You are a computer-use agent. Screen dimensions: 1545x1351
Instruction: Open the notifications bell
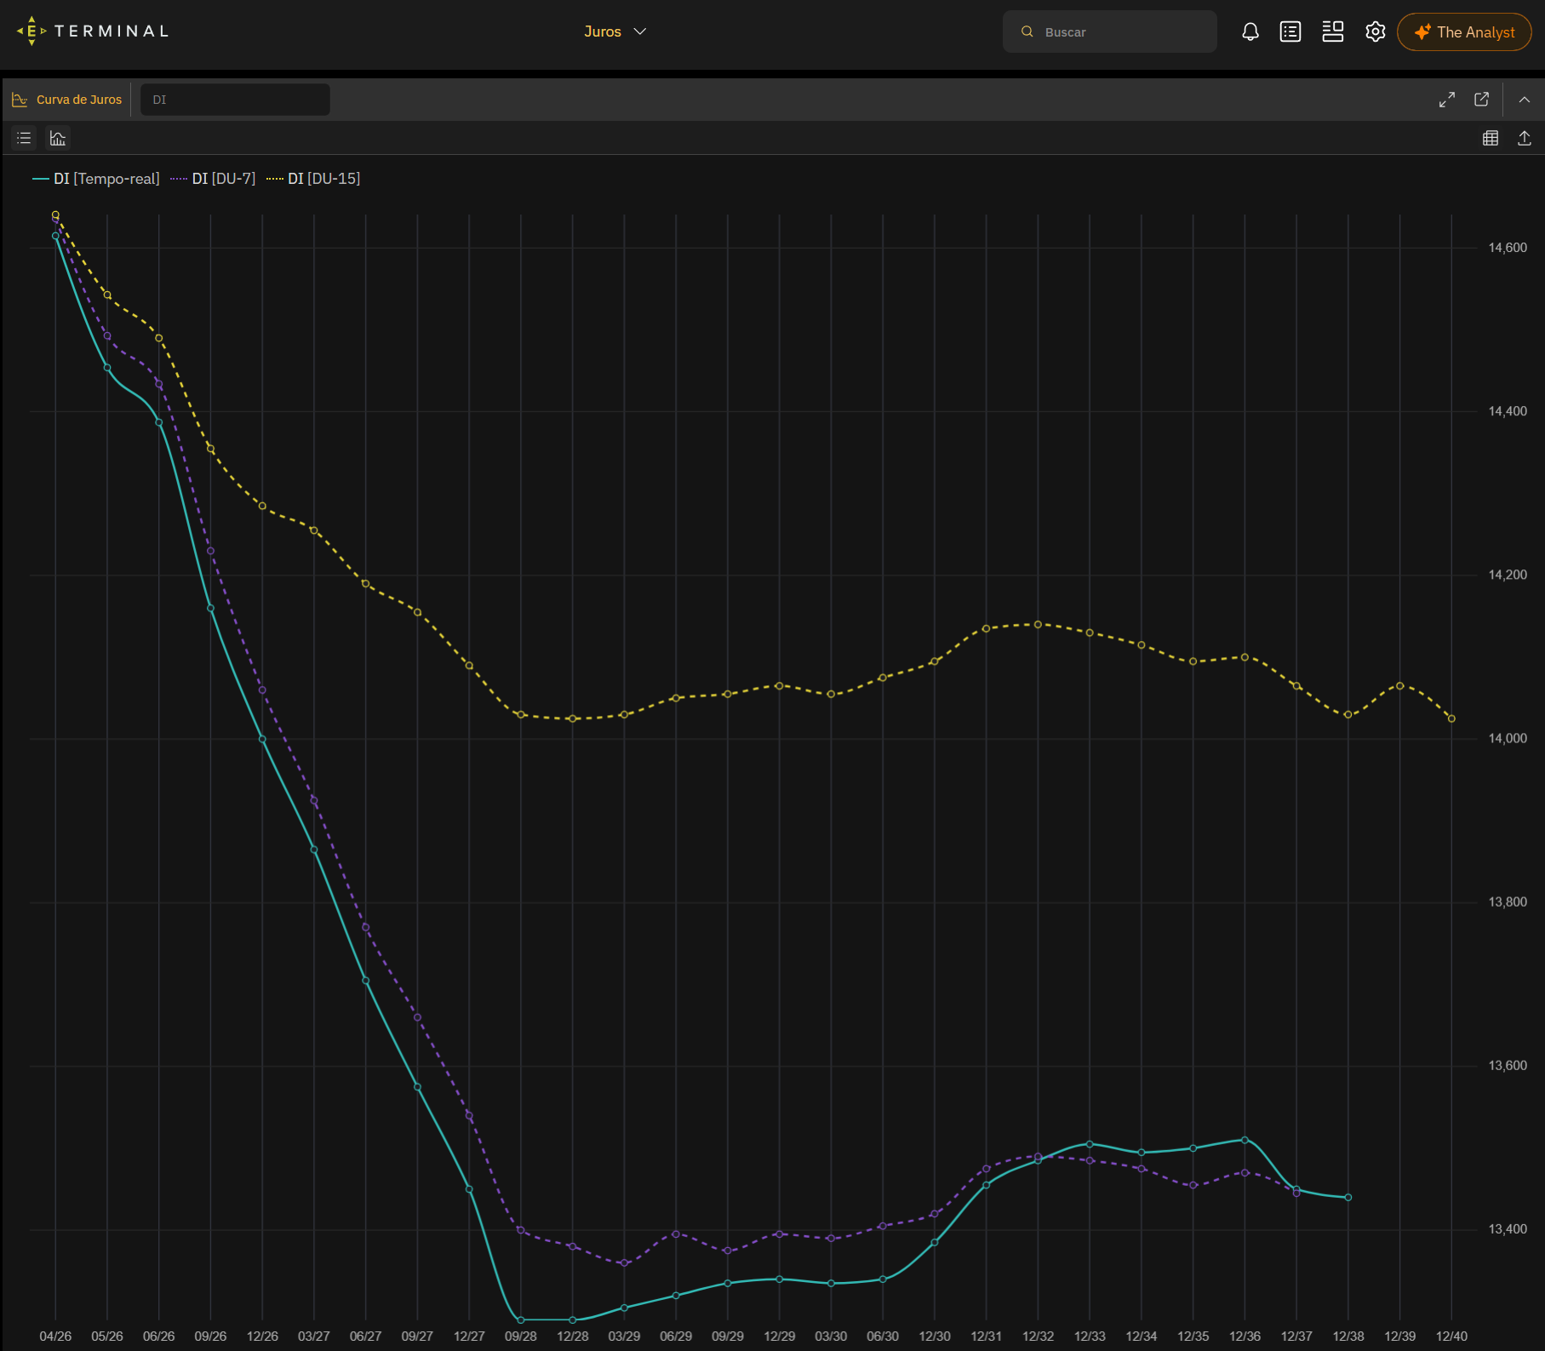[1250, 31]
